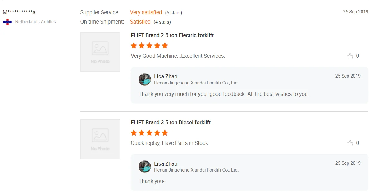
Task: Click the middle star of diesel forklift rating
Action: (x=149, y=132)
